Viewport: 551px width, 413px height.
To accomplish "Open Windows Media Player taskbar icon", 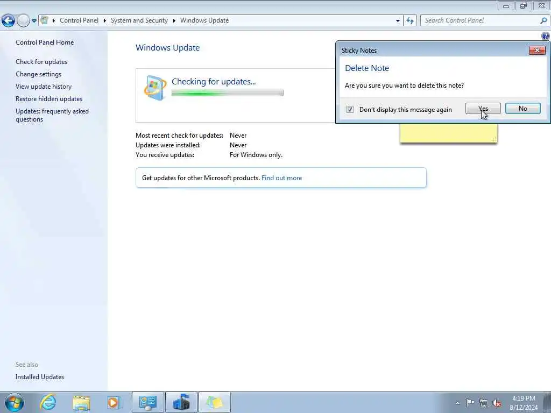I will 114,402.
